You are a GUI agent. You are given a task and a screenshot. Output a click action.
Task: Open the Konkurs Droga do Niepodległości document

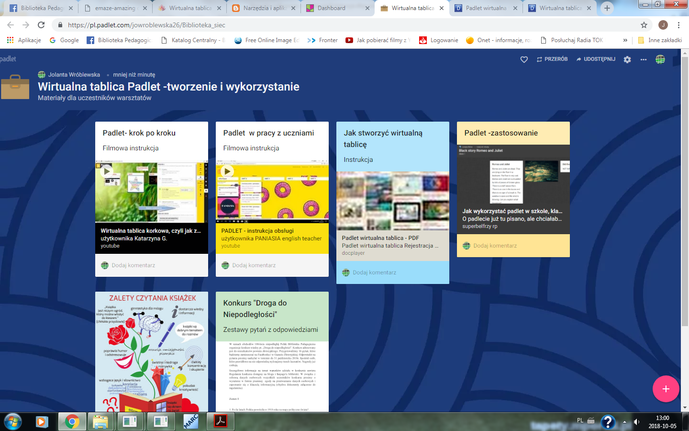click(272, 376)
